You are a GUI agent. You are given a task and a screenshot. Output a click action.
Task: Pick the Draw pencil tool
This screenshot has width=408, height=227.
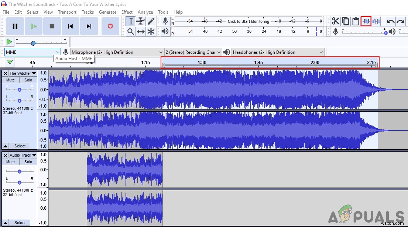coord(151,21)
